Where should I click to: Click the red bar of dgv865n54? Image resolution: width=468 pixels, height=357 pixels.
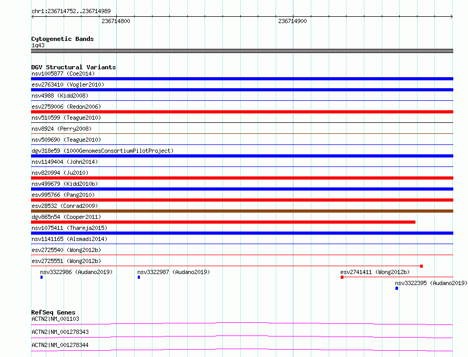point(223,222)
